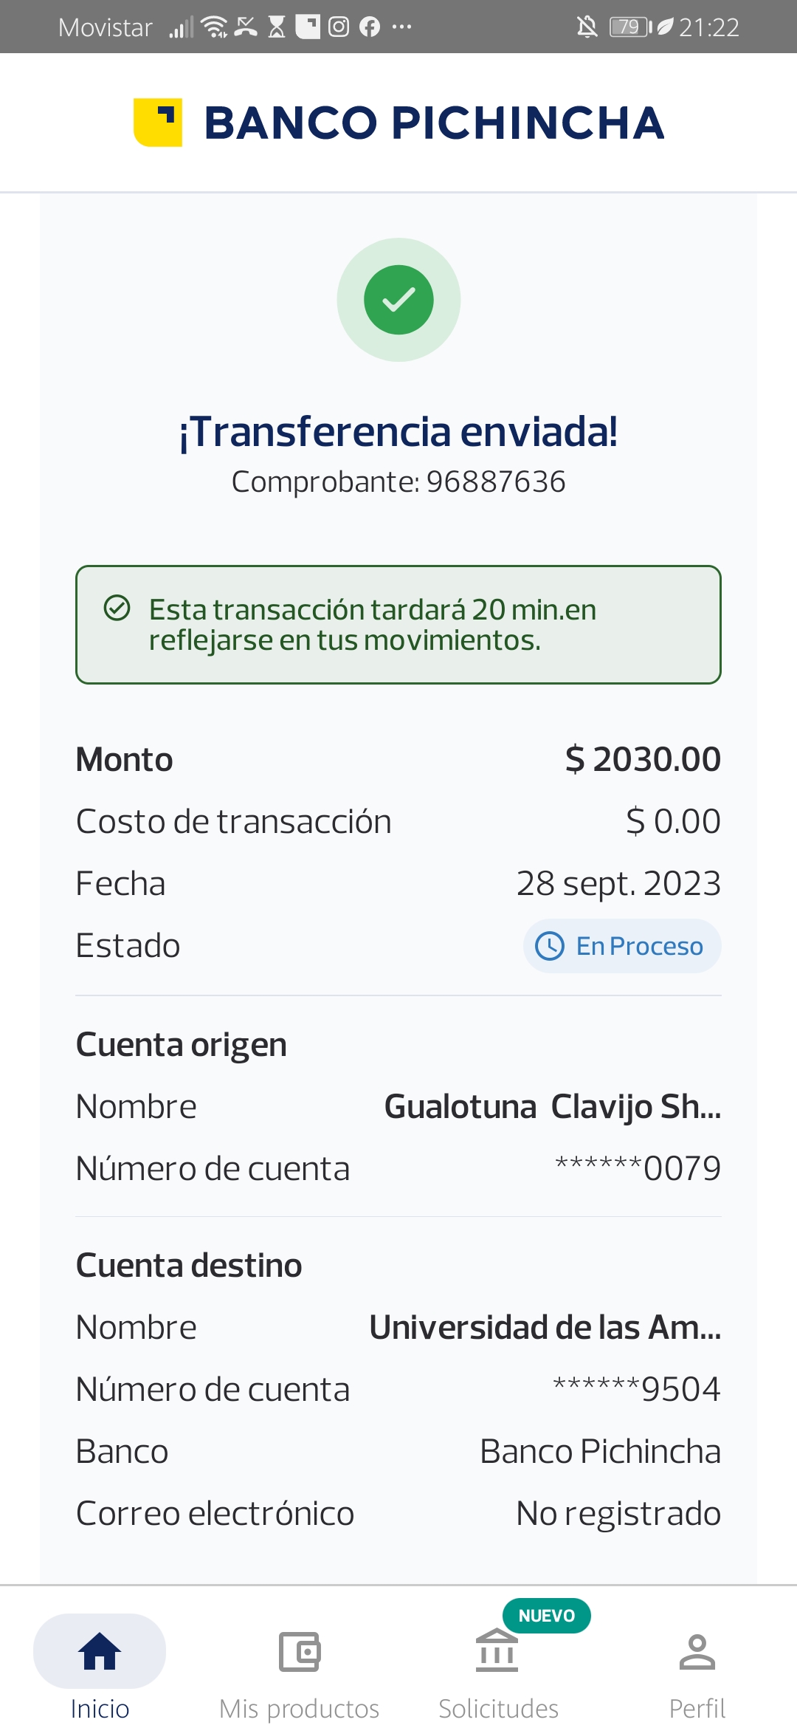Tap the green success checkmark icon

click(398, 300)
